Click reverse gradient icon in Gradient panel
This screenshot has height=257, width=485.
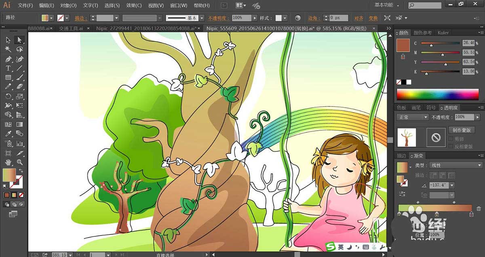coord(402,193)
